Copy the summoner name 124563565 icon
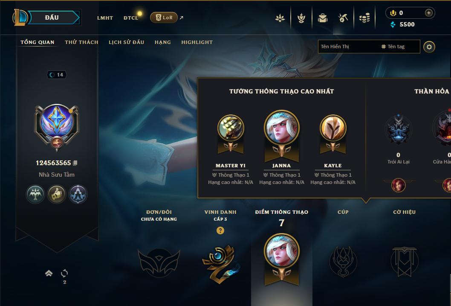 pos(75,163)
